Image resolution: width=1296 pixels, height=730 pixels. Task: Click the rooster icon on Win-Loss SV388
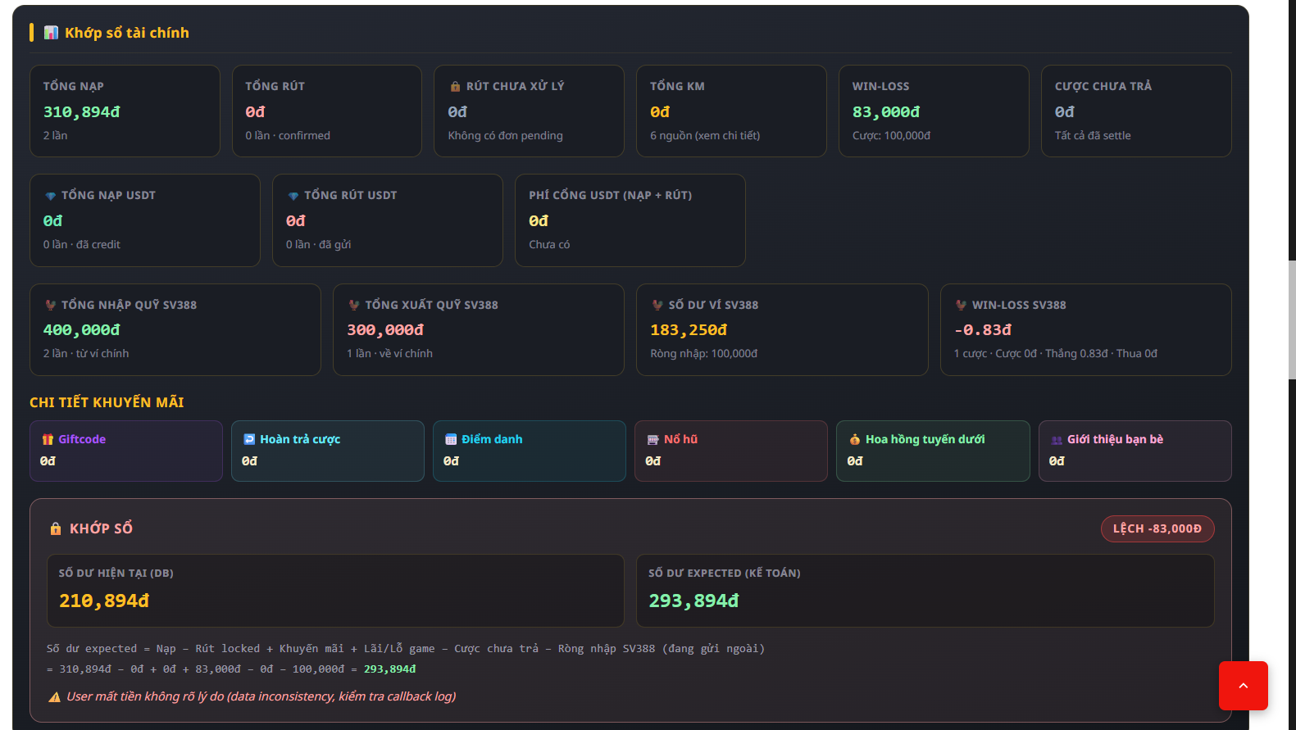coord(961,305)
